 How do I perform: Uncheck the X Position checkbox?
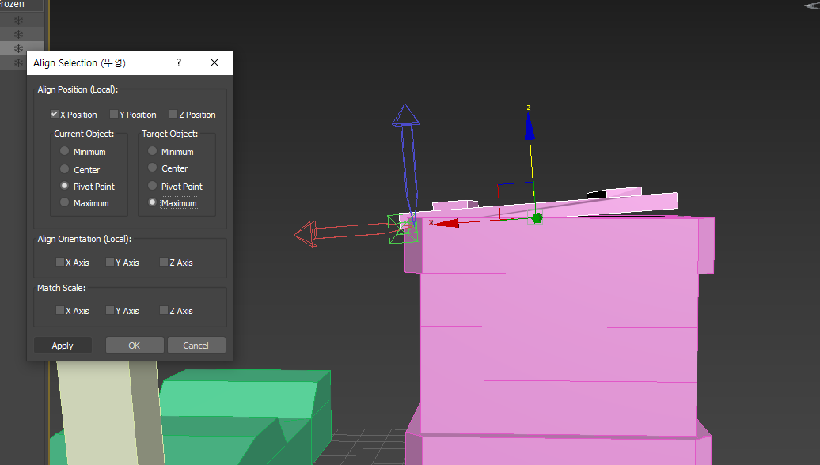tap(55, 114)
